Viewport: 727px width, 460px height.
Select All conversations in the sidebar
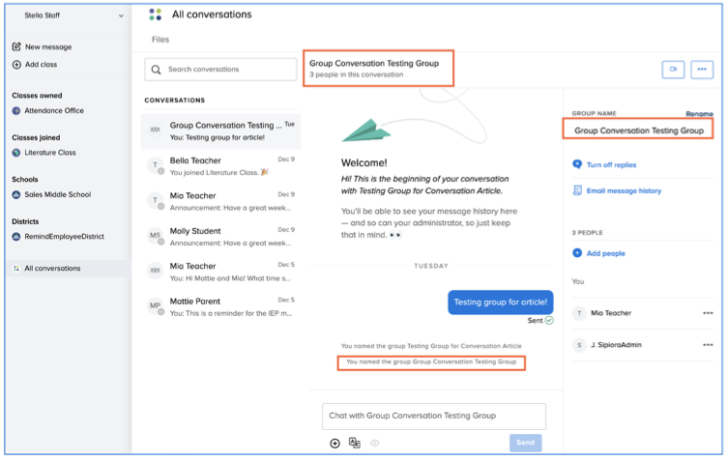click(x=52, y=269)
